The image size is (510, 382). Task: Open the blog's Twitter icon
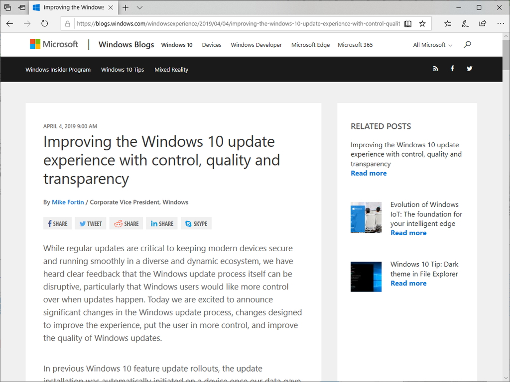tap(469, 69)
